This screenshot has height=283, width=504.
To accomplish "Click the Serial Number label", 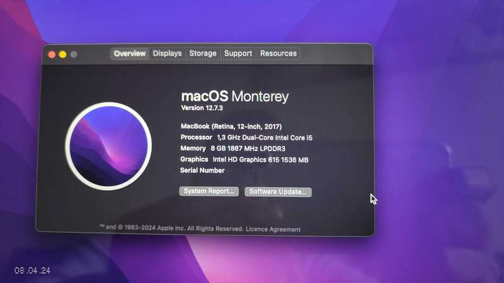I will pyautogui.click(x=202, y=170).
